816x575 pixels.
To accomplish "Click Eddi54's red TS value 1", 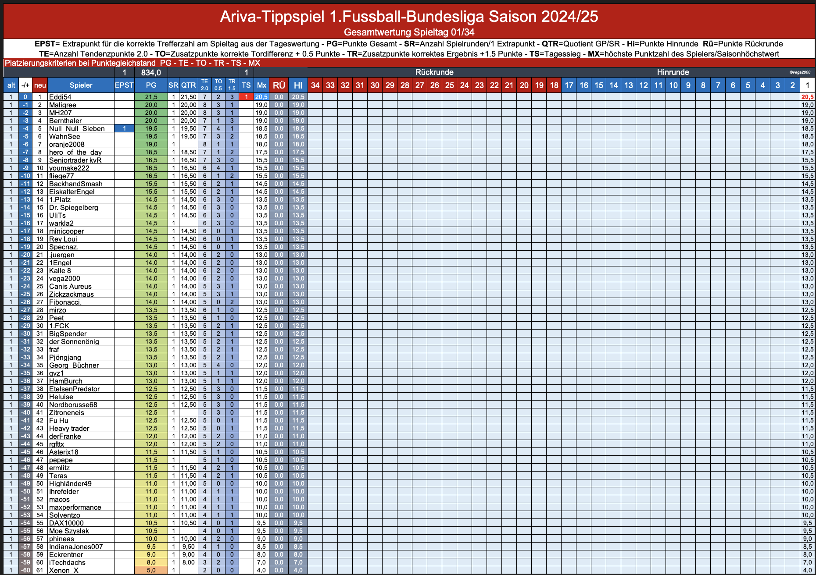I will coord(247,97).
